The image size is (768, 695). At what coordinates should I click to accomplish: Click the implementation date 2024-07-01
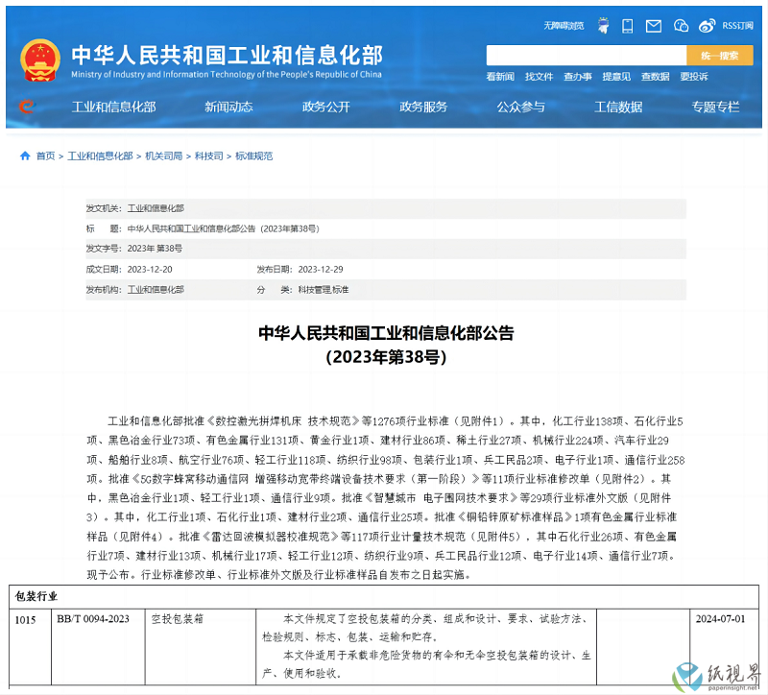point(720,619)
